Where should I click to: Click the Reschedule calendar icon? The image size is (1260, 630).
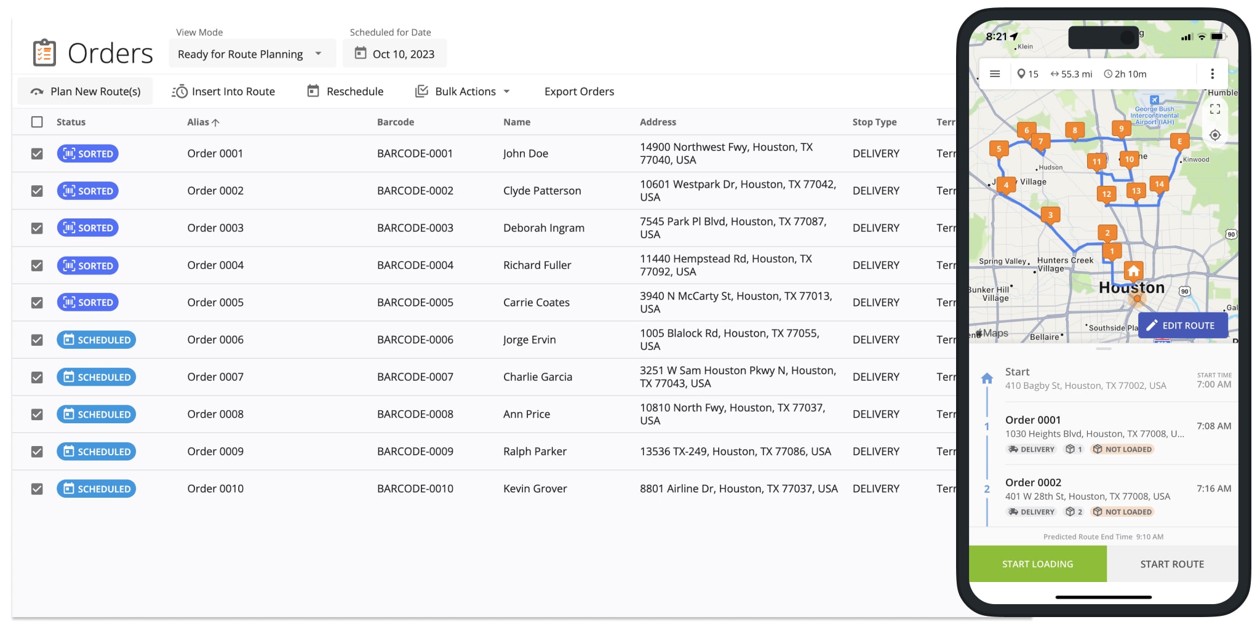click(x=313, y=91)
